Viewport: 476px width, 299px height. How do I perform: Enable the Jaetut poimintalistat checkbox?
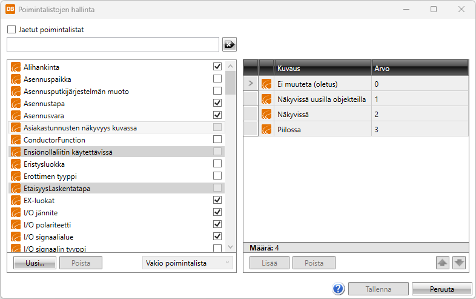click(x=12, y=29)
